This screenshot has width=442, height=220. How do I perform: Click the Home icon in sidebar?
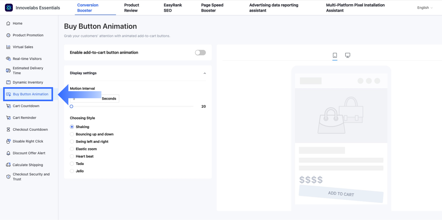pos(8,23)
